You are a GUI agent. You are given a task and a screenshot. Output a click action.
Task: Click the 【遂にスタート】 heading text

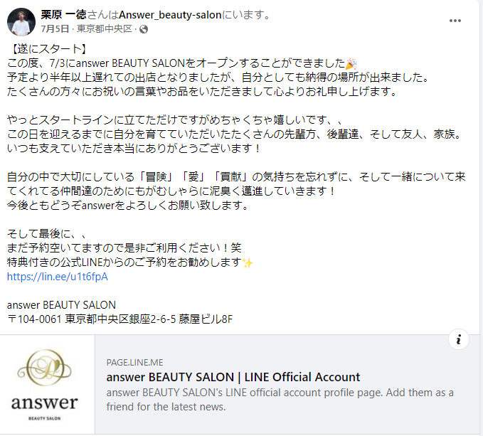[48, 49]
